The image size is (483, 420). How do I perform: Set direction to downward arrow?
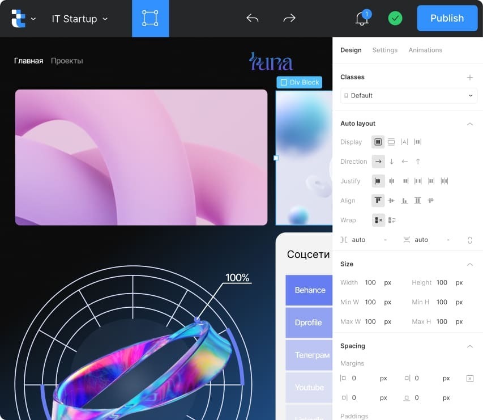(x=391, y=162)
